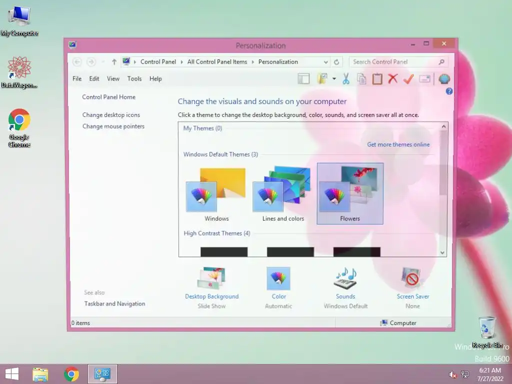Click the 0 items status text
The height and width of the screenshot is (384, 512).
point(80,323)
